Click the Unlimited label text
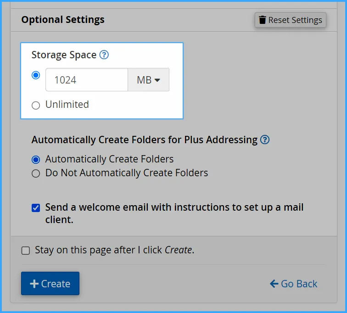The width and height of the screenshot is (347, 313). [67, 105]
